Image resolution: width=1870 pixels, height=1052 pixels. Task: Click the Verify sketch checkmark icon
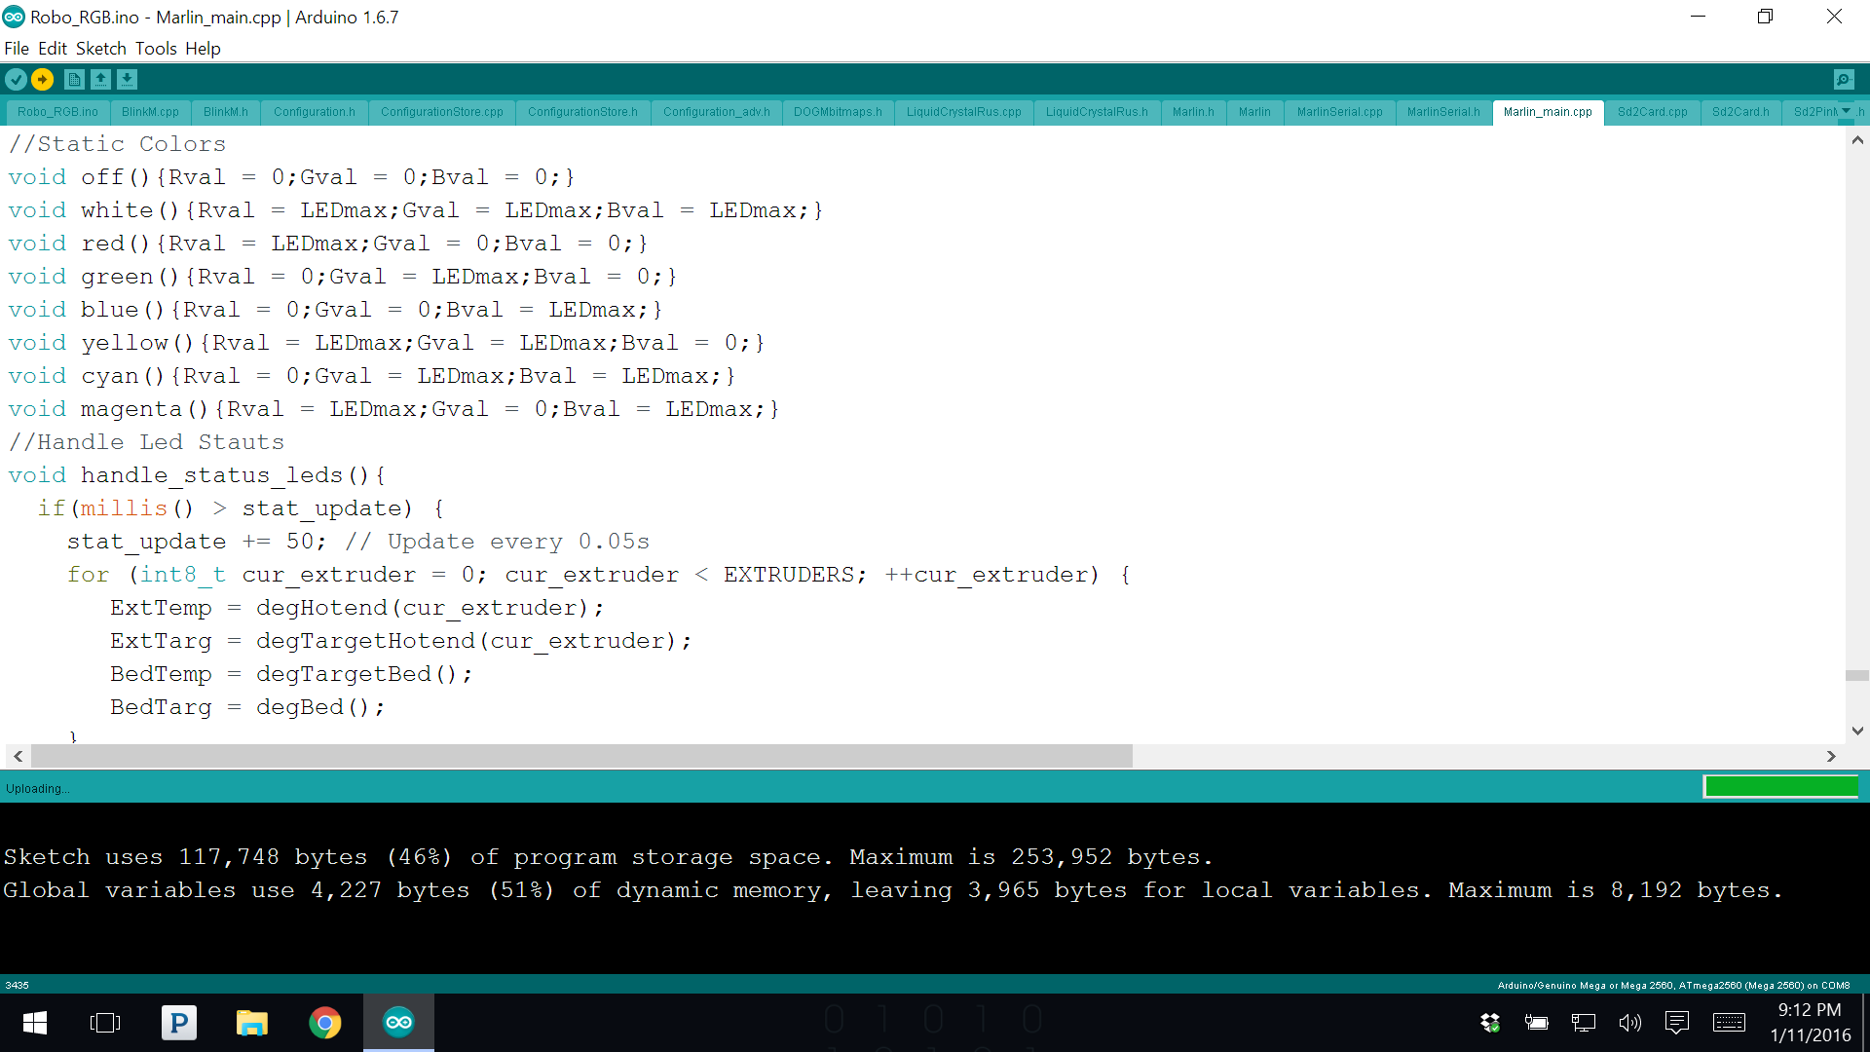16,79
